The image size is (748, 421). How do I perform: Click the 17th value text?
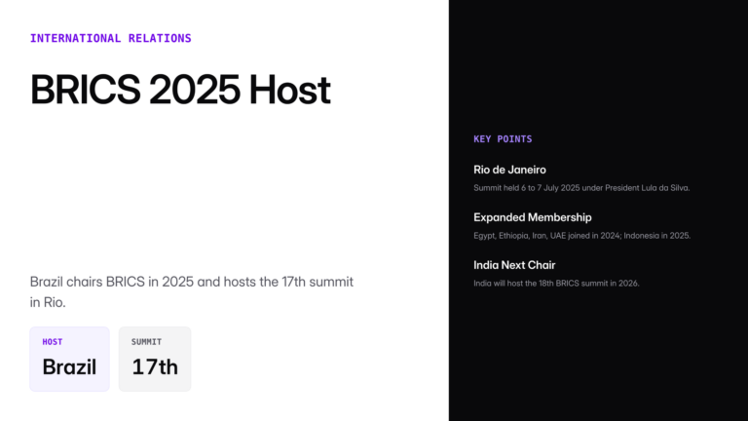(155, 367)
